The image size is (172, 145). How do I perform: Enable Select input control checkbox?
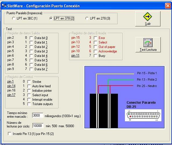point(29,95)
